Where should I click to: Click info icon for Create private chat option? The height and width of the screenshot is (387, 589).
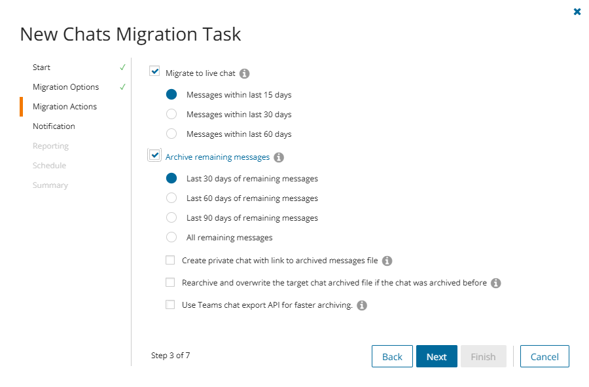pos(387,261)
